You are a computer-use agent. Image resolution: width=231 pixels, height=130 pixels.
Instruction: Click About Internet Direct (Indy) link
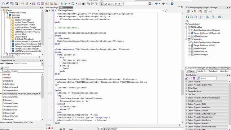(x=17, y=122)
